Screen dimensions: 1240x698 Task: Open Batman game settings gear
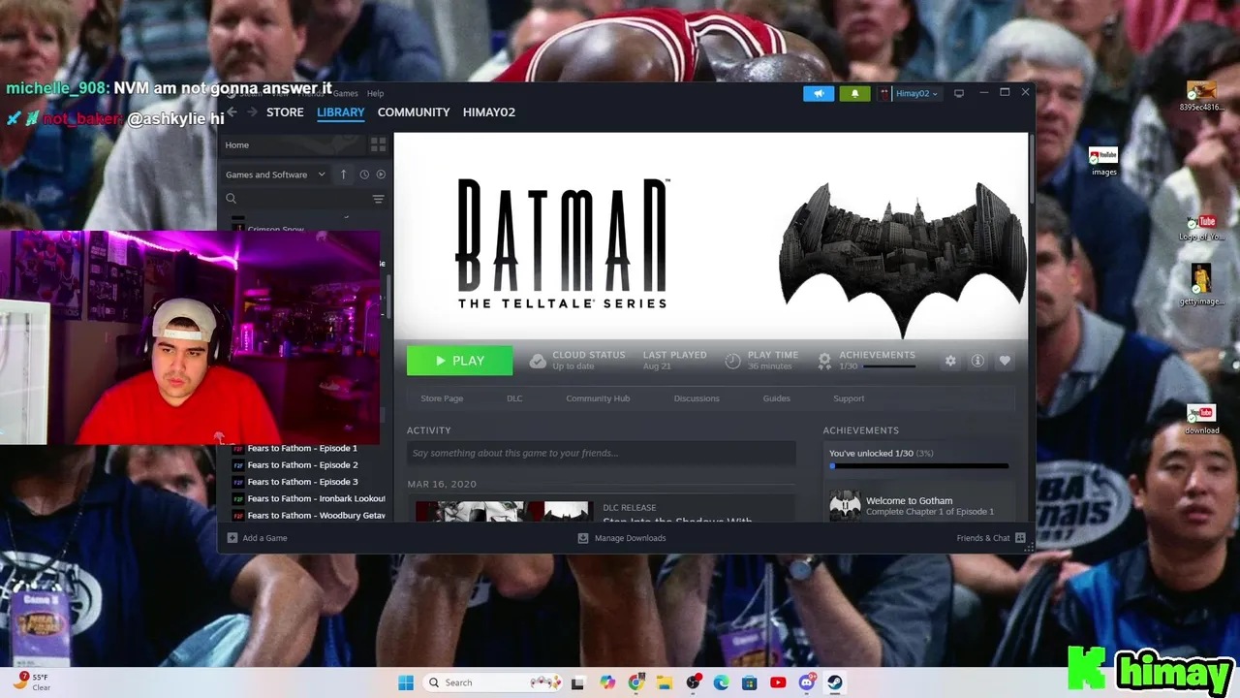[x=950, y=361]
